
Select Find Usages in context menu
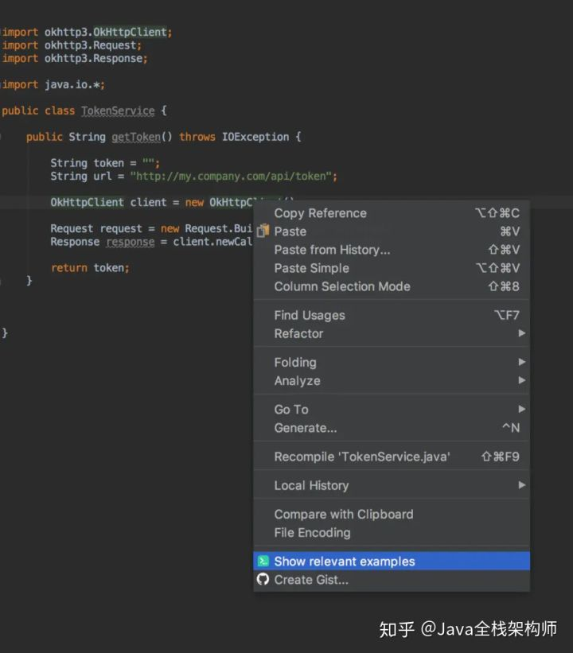pos(392,315)
